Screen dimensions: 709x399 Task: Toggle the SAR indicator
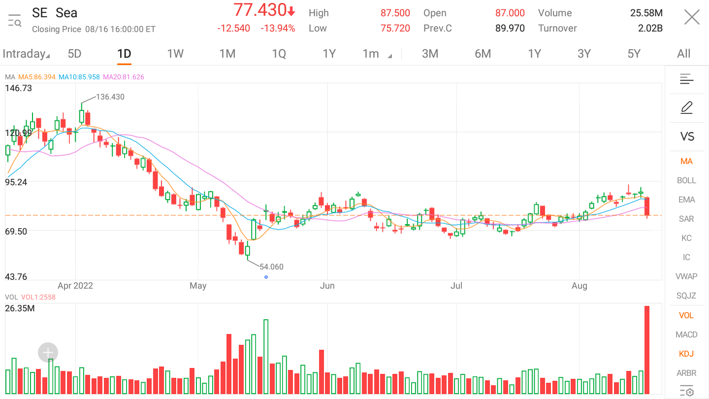click(x=686, y=219)
